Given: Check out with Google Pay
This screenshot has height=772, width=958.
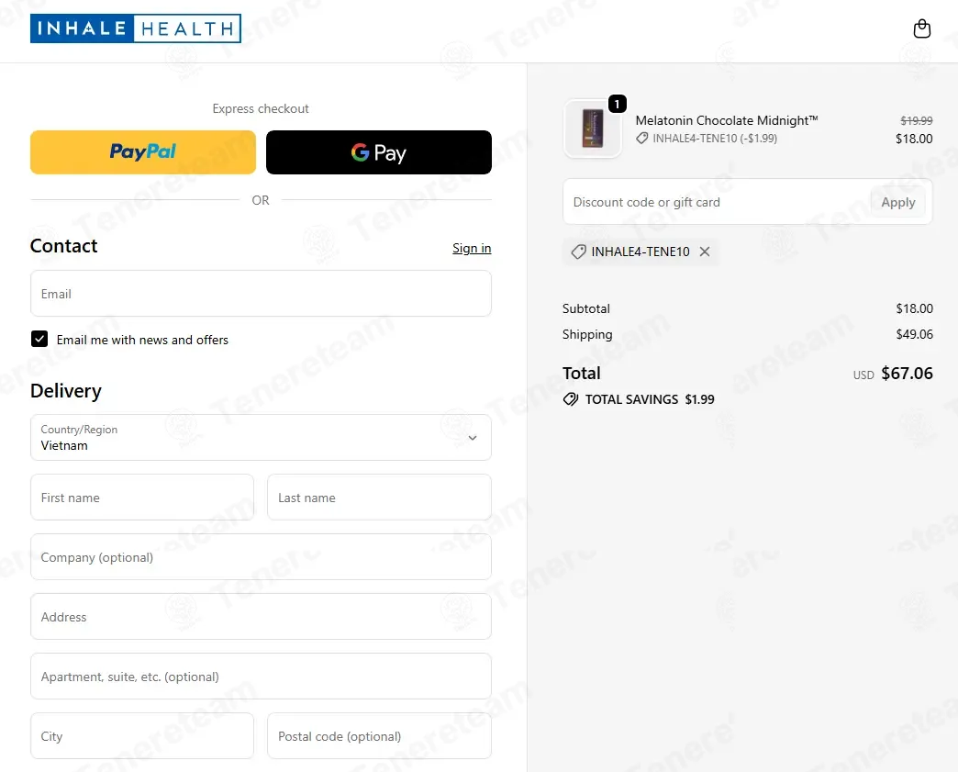Looking at the screenshot, I should (x=379, y=152).
